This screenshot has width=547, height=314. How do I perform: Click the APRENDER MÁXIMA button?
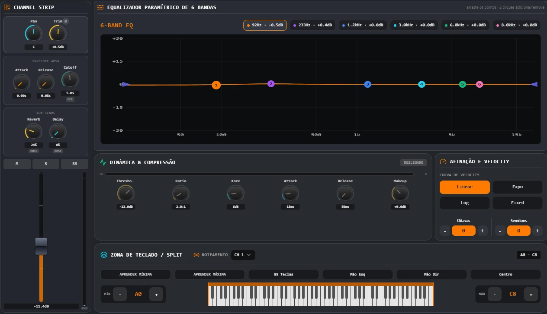click(209, 274)
